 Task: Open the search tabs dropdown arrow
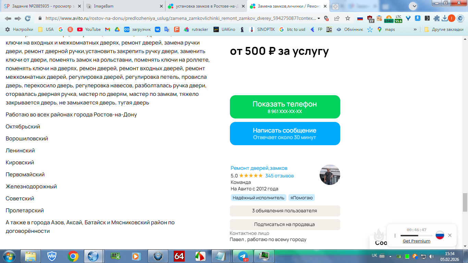413,6
